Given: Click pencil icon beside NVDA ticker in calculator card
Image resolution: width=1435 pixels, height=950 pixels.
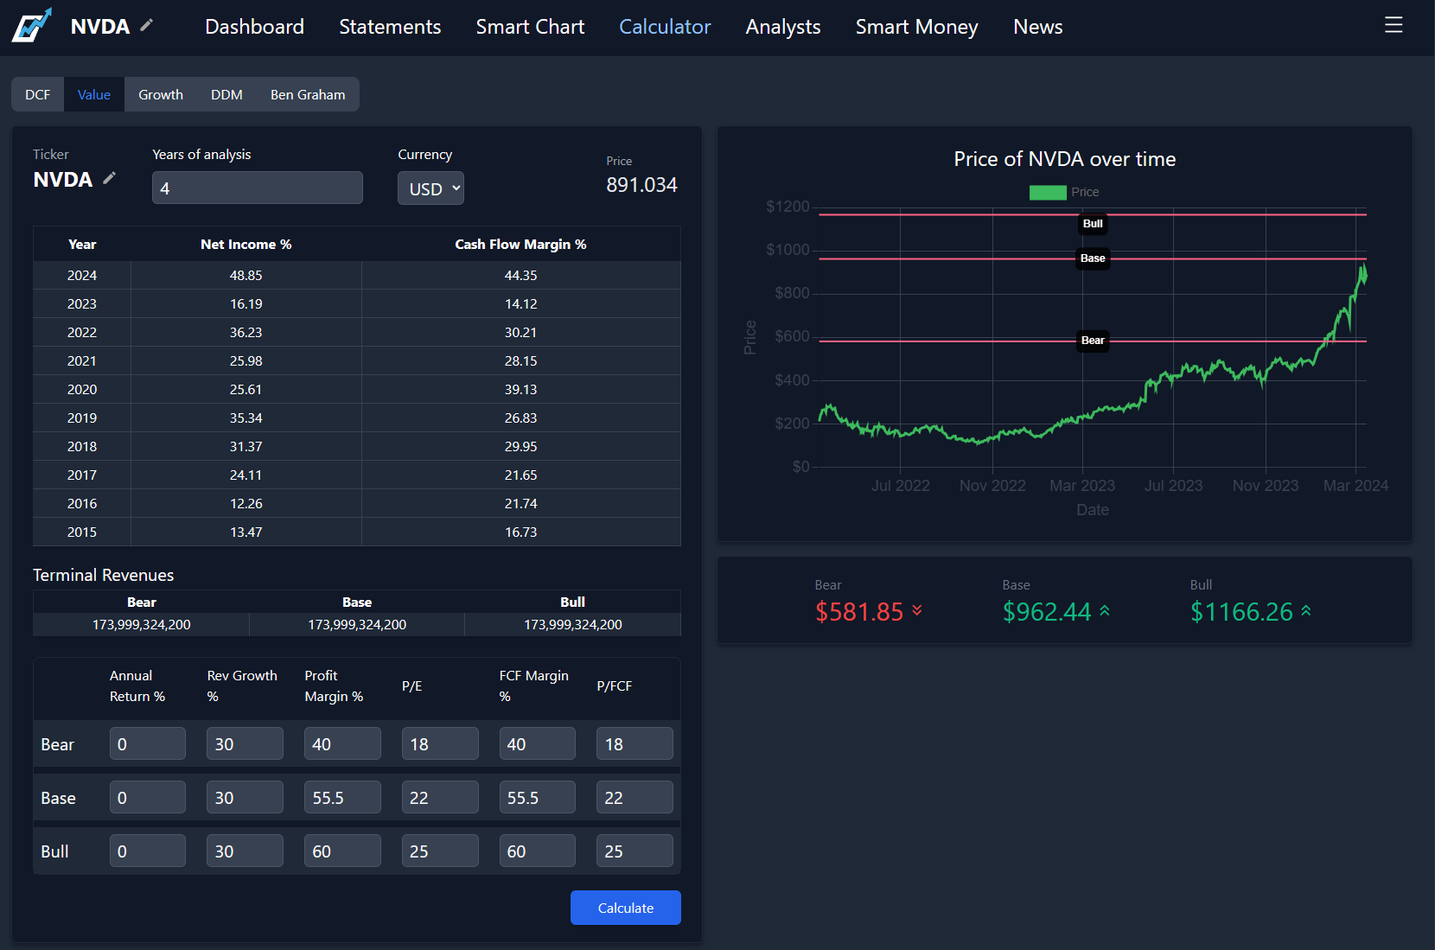Looking at the screenshot, I should click(x=110, y=178).
